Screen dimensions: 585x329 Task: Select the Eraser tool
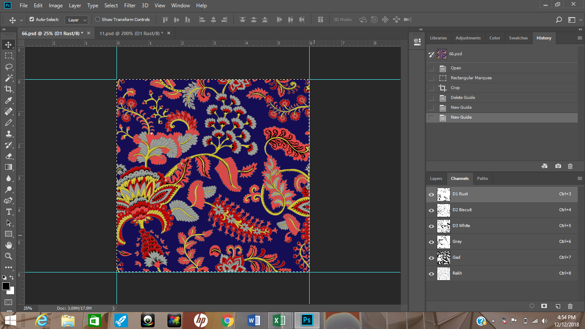click(9, 156)
